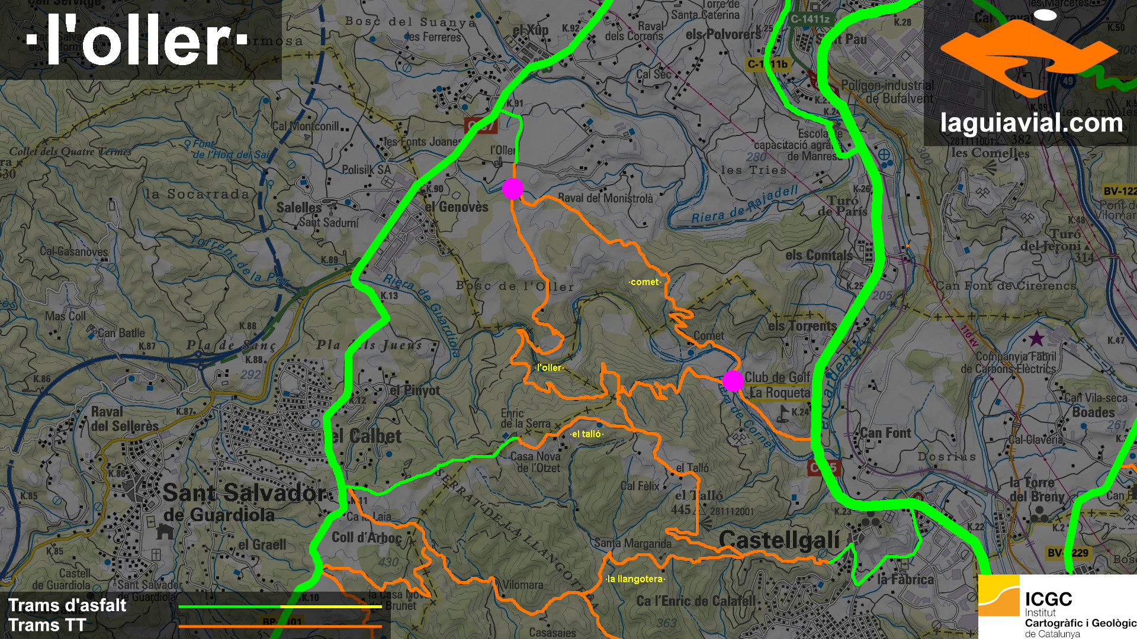Click the Castellgalí town label

pyautogui.click(x=779, y=540)
